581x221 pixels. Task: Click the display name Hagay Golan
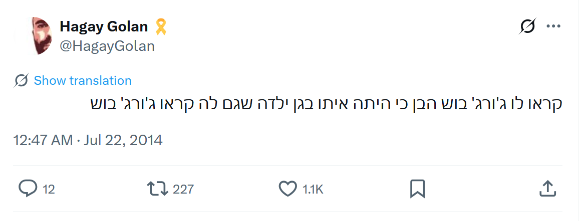coord(104,27)
